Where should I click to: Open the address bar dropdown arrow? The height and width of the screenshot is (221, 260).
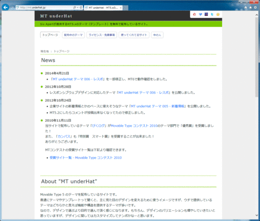pos(77,8)
